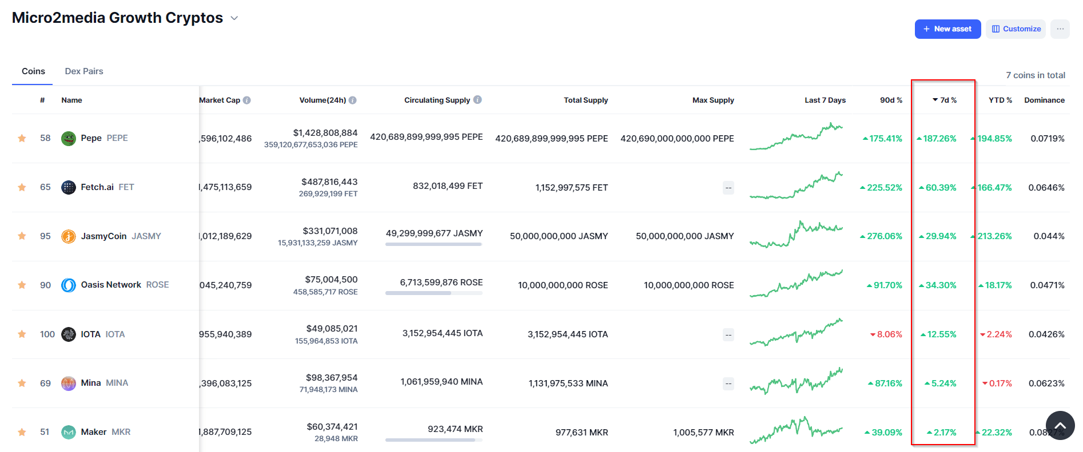Open the Customize columns button
The height and width of the screenshot is (452, 1083).
point(1016,29)
